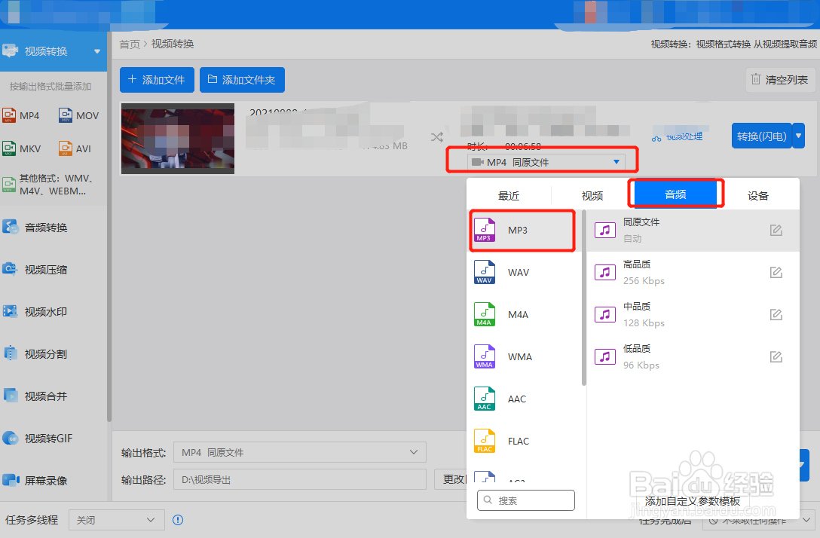Select the AVI format icon in sidebar
Image resolution: width=820 pixels, height=538 pixels.
click(66, 148)
